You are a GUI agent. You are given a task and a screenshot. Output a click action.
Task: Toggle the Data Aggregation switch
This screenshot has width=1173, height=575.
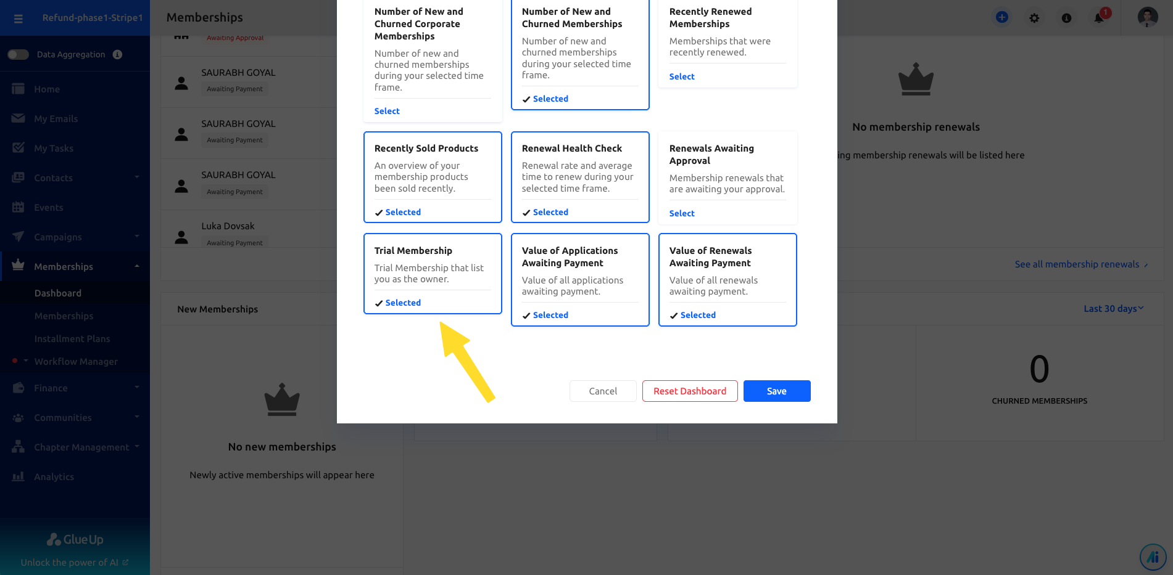click(19, 54)
